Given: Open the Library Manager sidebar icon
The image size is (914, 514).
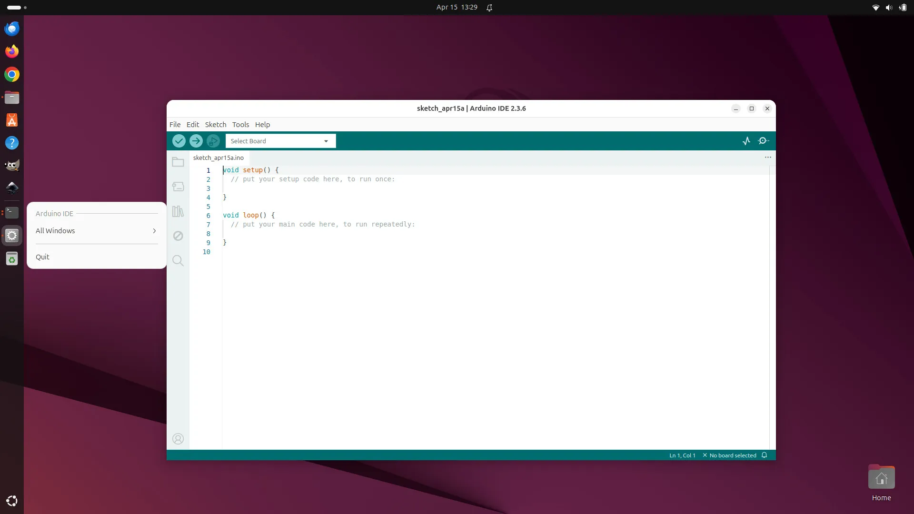Looking at the screenshot, I should (178, 211).
